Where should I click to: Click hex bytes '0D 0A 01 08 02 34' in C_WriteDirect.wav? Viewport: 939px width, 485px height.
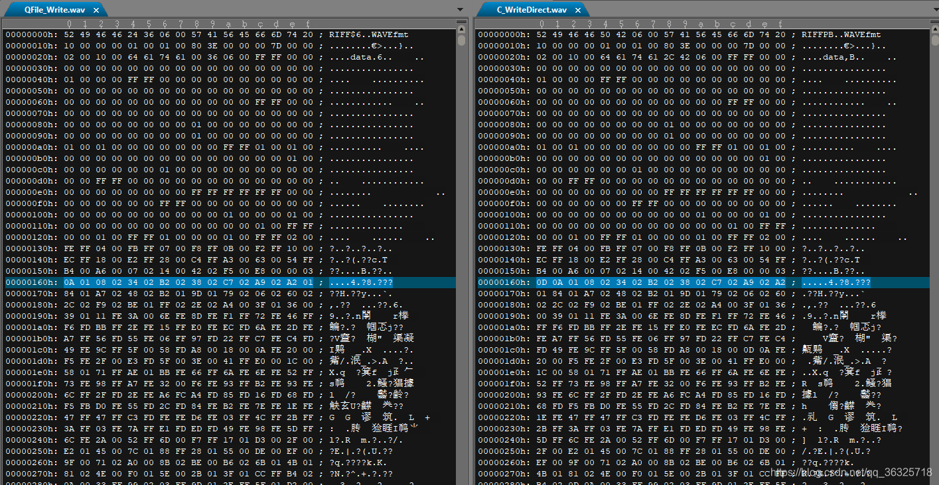581,282
